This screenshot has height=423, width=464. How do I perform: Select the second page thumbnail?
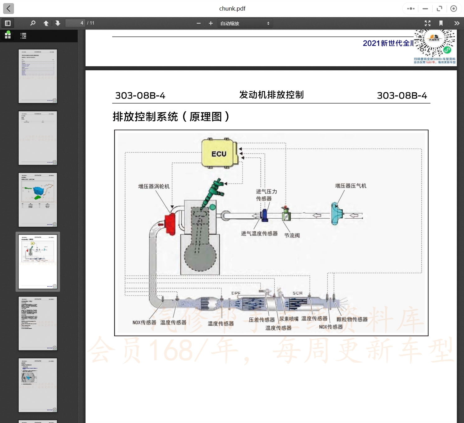pos(38,138)
